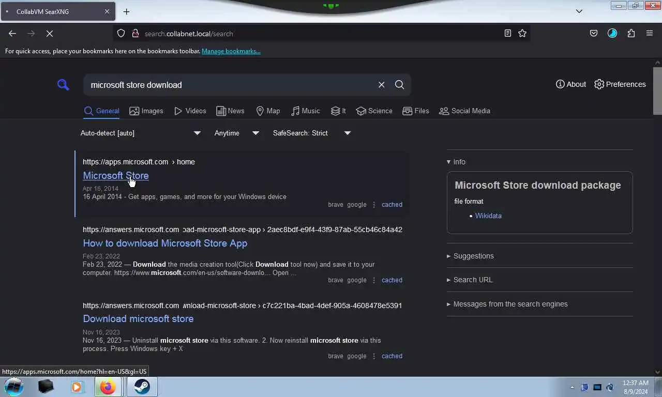Bookmark this page with the star
This screenshot has height=397, width=662.
[522, 34]
